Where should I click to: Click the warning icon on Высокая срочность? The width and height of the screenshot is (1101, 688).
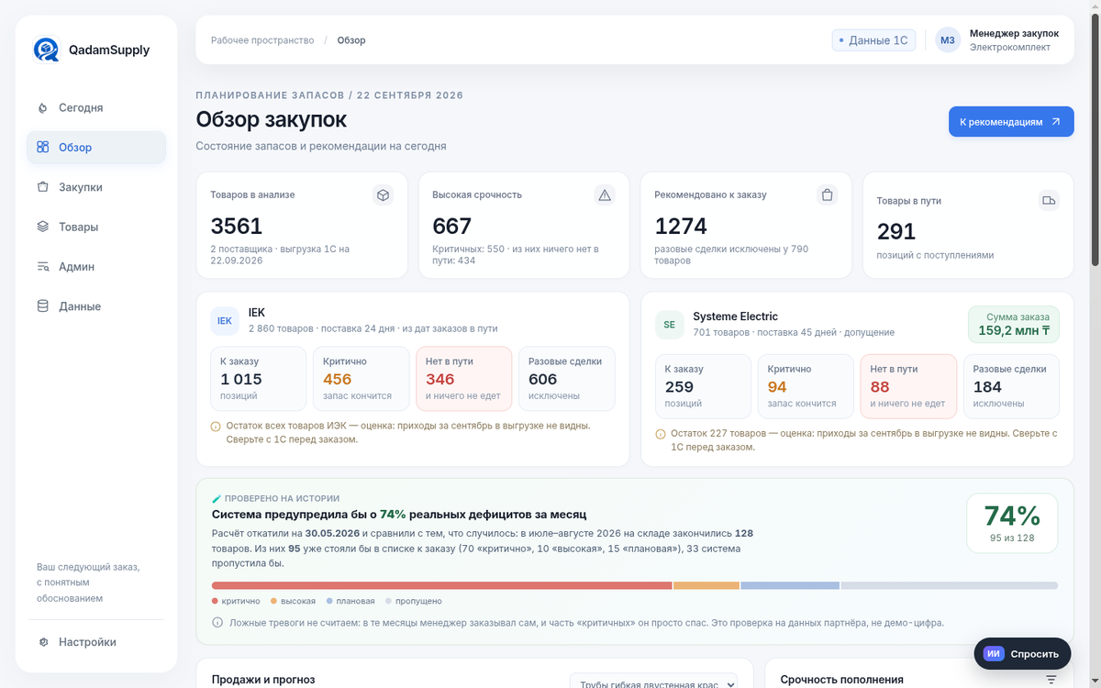(x=605, y=194)
